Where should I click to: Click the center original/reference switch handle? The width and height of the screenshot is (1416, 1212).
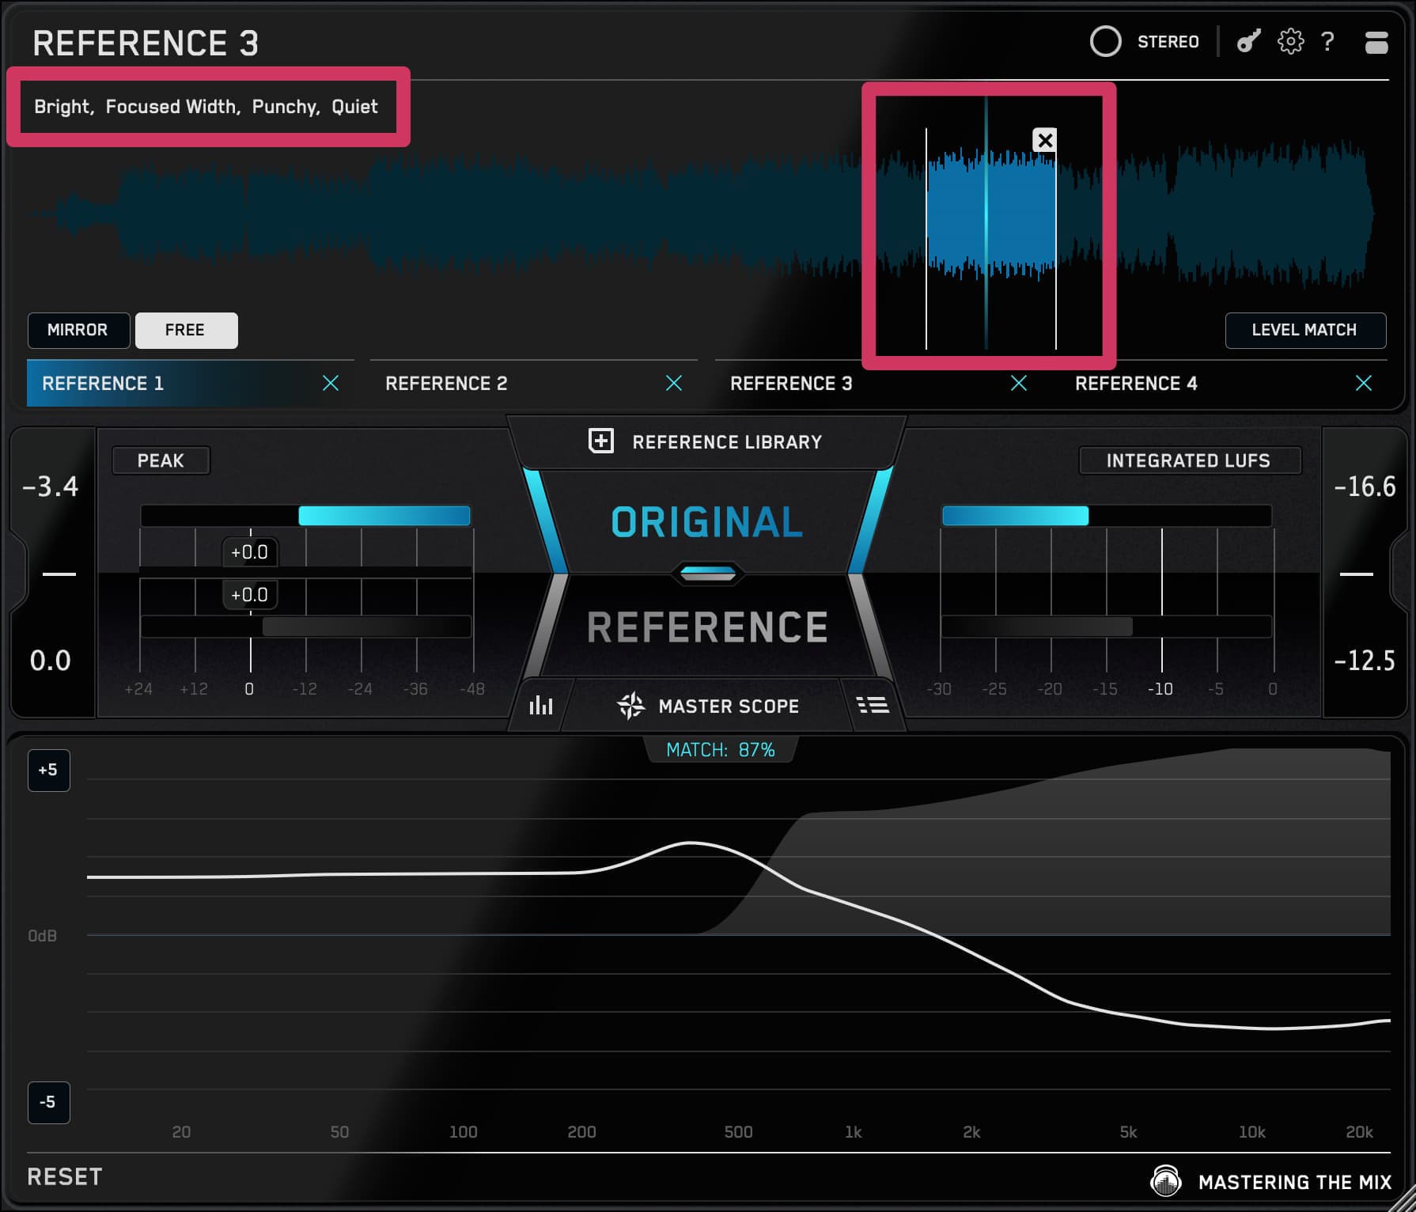[708, 574]
